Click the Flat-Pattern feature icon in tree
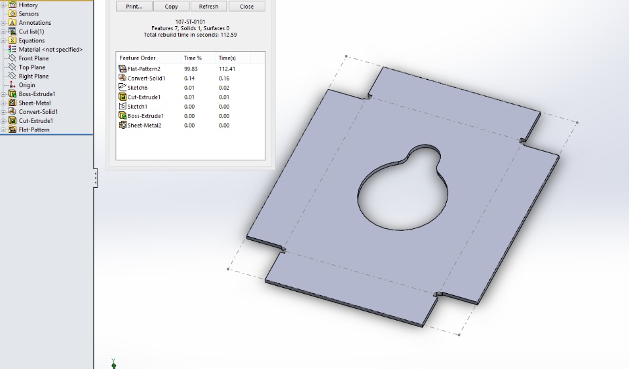This screenshot has height=369, width=629. pyautogui.click(x=12, y=130)
